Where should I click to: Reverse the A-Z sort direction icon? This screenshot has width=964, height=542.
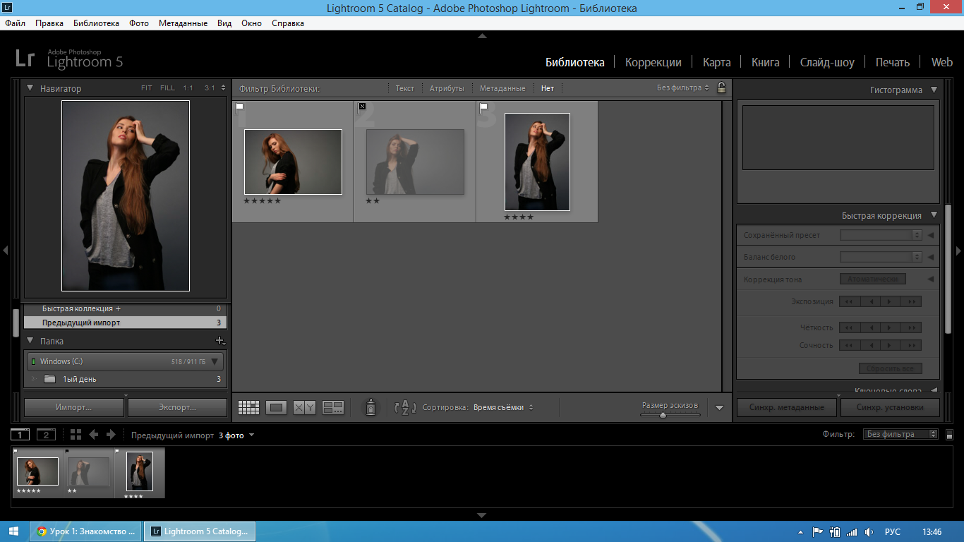pyautogui.click(x=405, y=407)
